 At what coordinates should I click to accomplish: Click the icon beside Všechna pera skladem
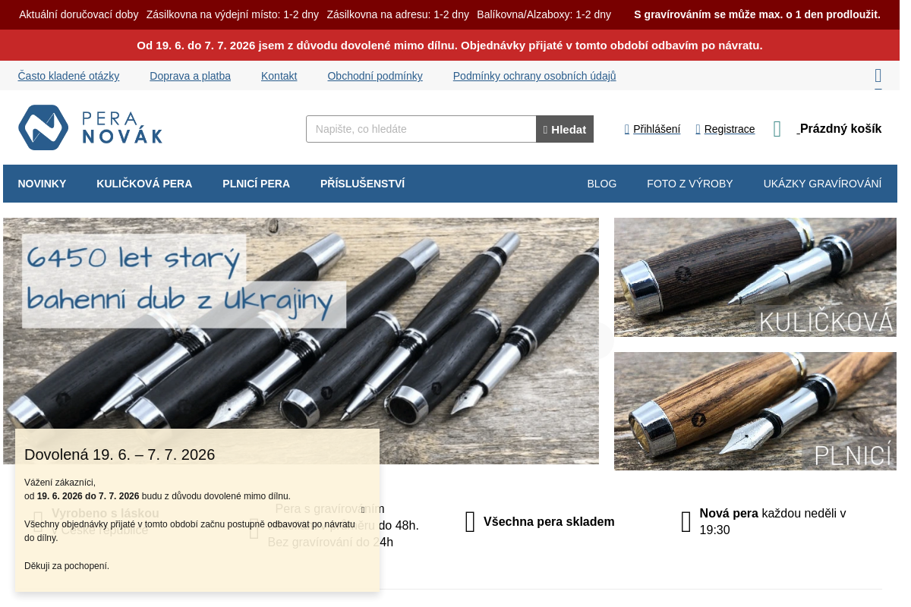(x=470, y=522)
